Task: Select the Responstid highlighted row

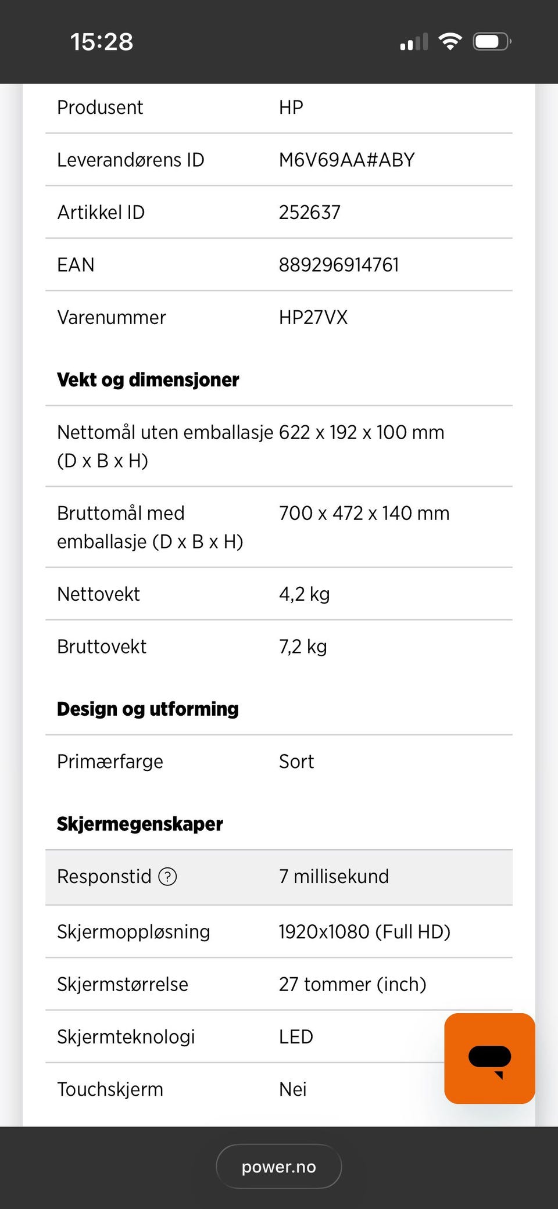Action: point(279,877)
